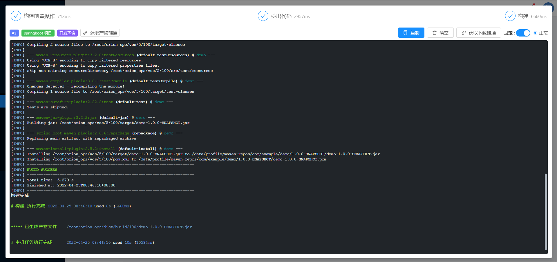The width and height of the screenshot is (557, 262).
Task: Click the Compiling 2 source files log line
Action: coord(98,45)
